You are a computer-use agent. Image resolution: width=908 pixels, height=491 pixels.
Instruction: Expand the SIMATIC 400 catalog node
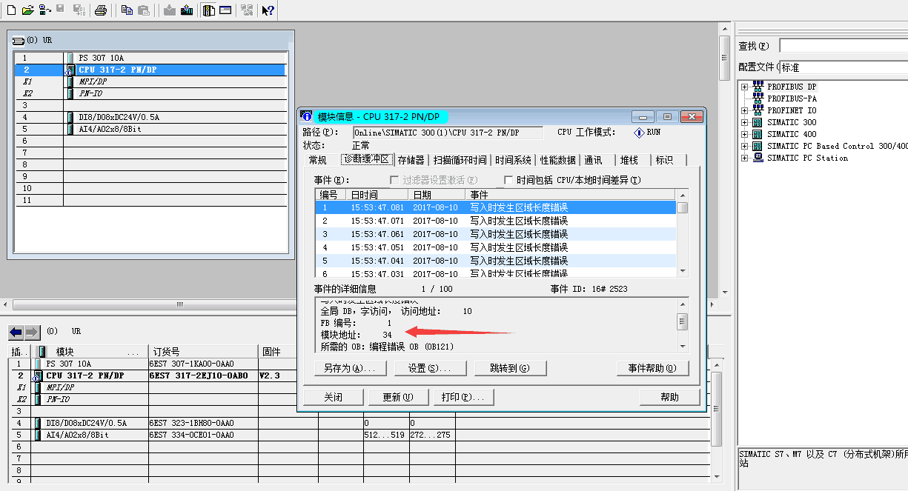[x=744, y=134]
